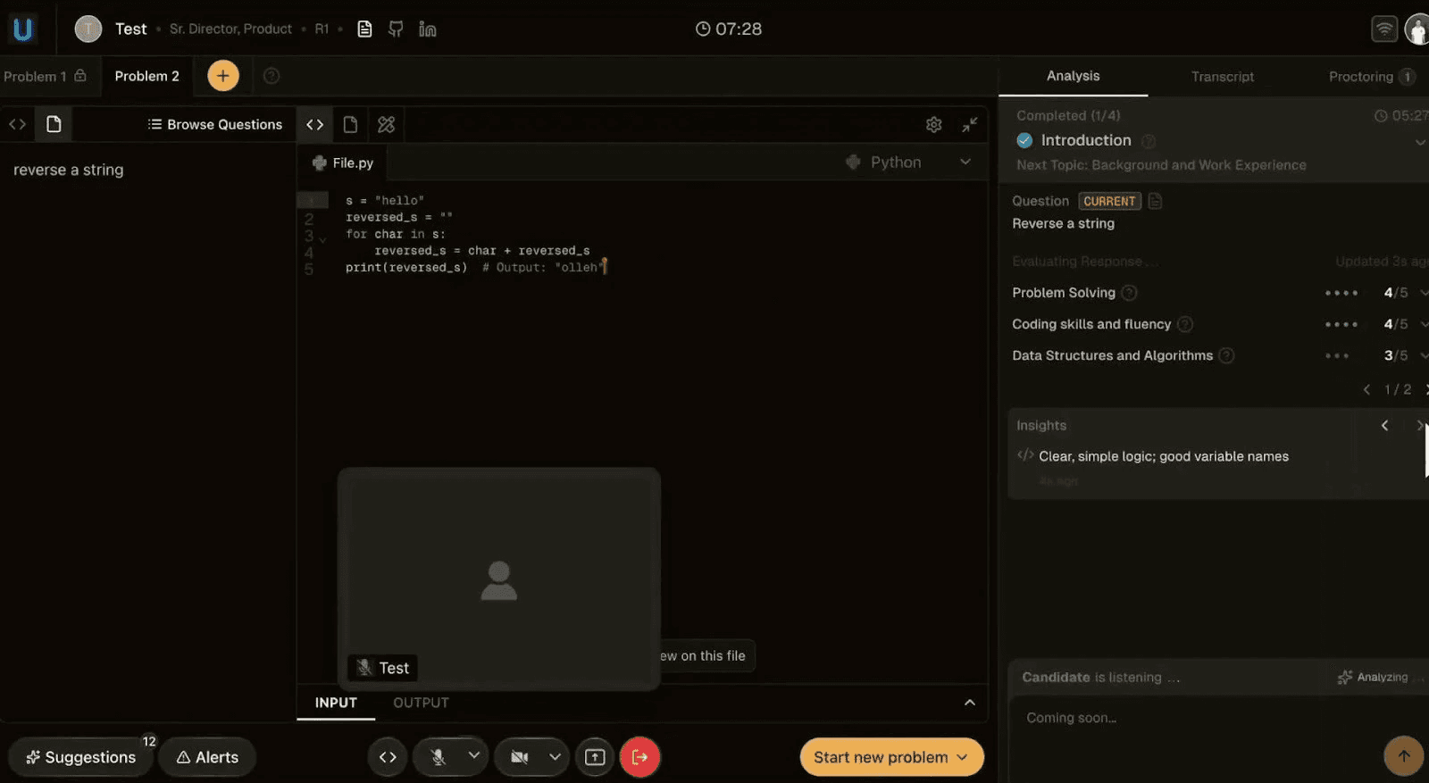Open the Analysis tab
This screenshot has height=783, width=1429.
pyautogui.click(x=1073, y=76)
